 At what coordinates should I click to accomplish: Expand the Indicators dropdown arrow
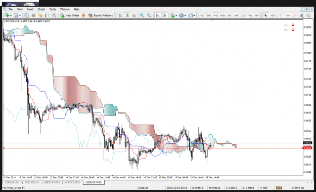[176, 16]
